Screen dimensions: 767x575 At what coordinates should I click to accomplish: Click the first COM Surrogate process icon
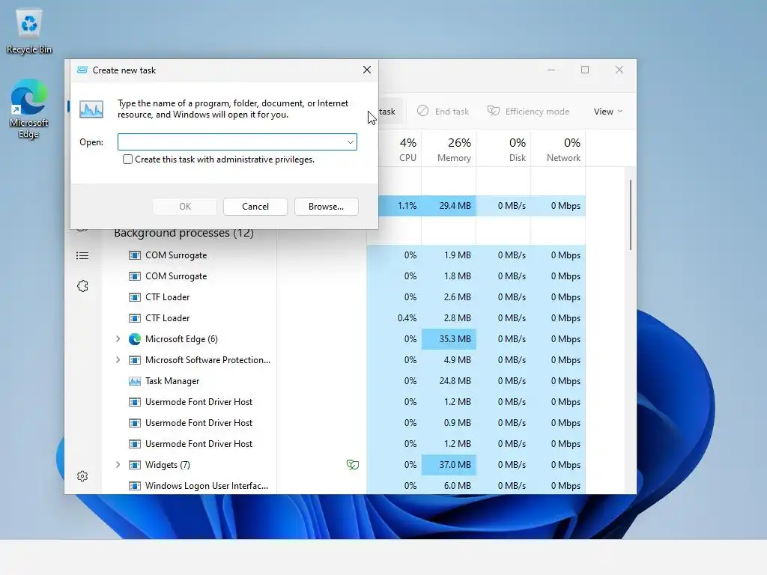tap(135, 255)
